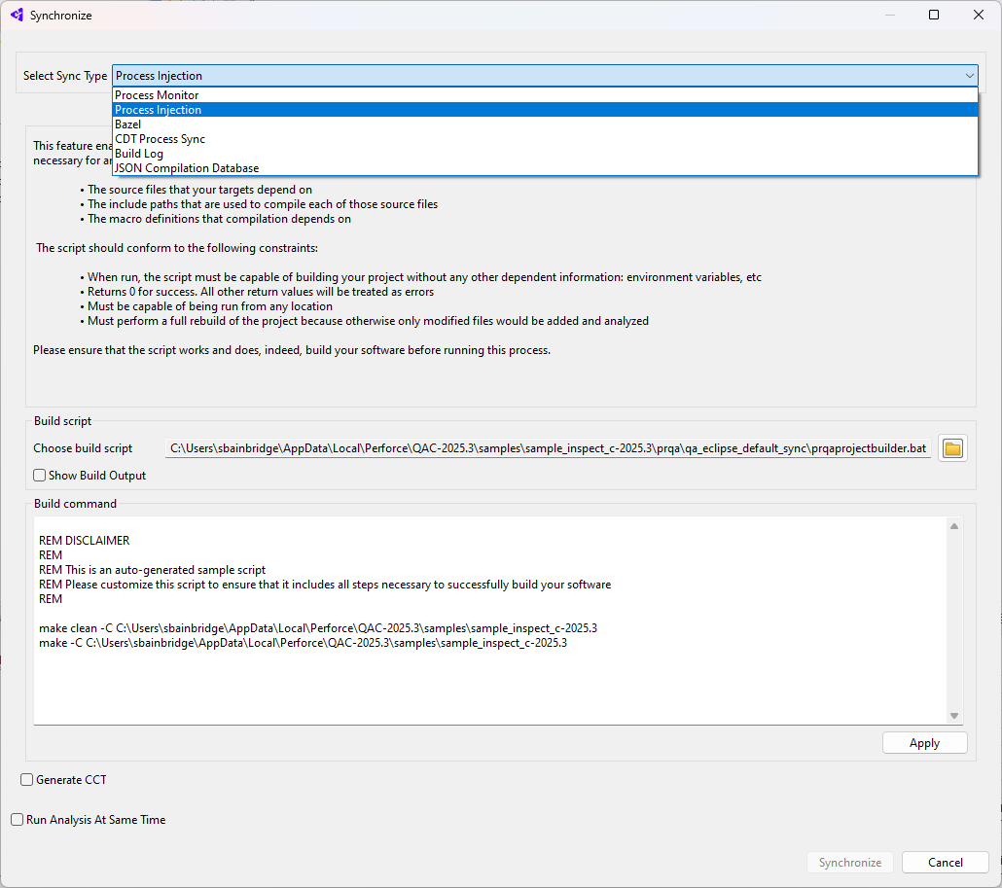The height and width of the screenshot is (888, 1002).
Task: Tick the Generate CCT checkbox
Action: (x=27, y=780)
